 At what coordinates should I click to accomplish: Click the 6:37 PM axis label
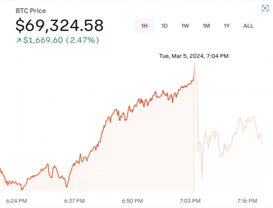[75, 200]
